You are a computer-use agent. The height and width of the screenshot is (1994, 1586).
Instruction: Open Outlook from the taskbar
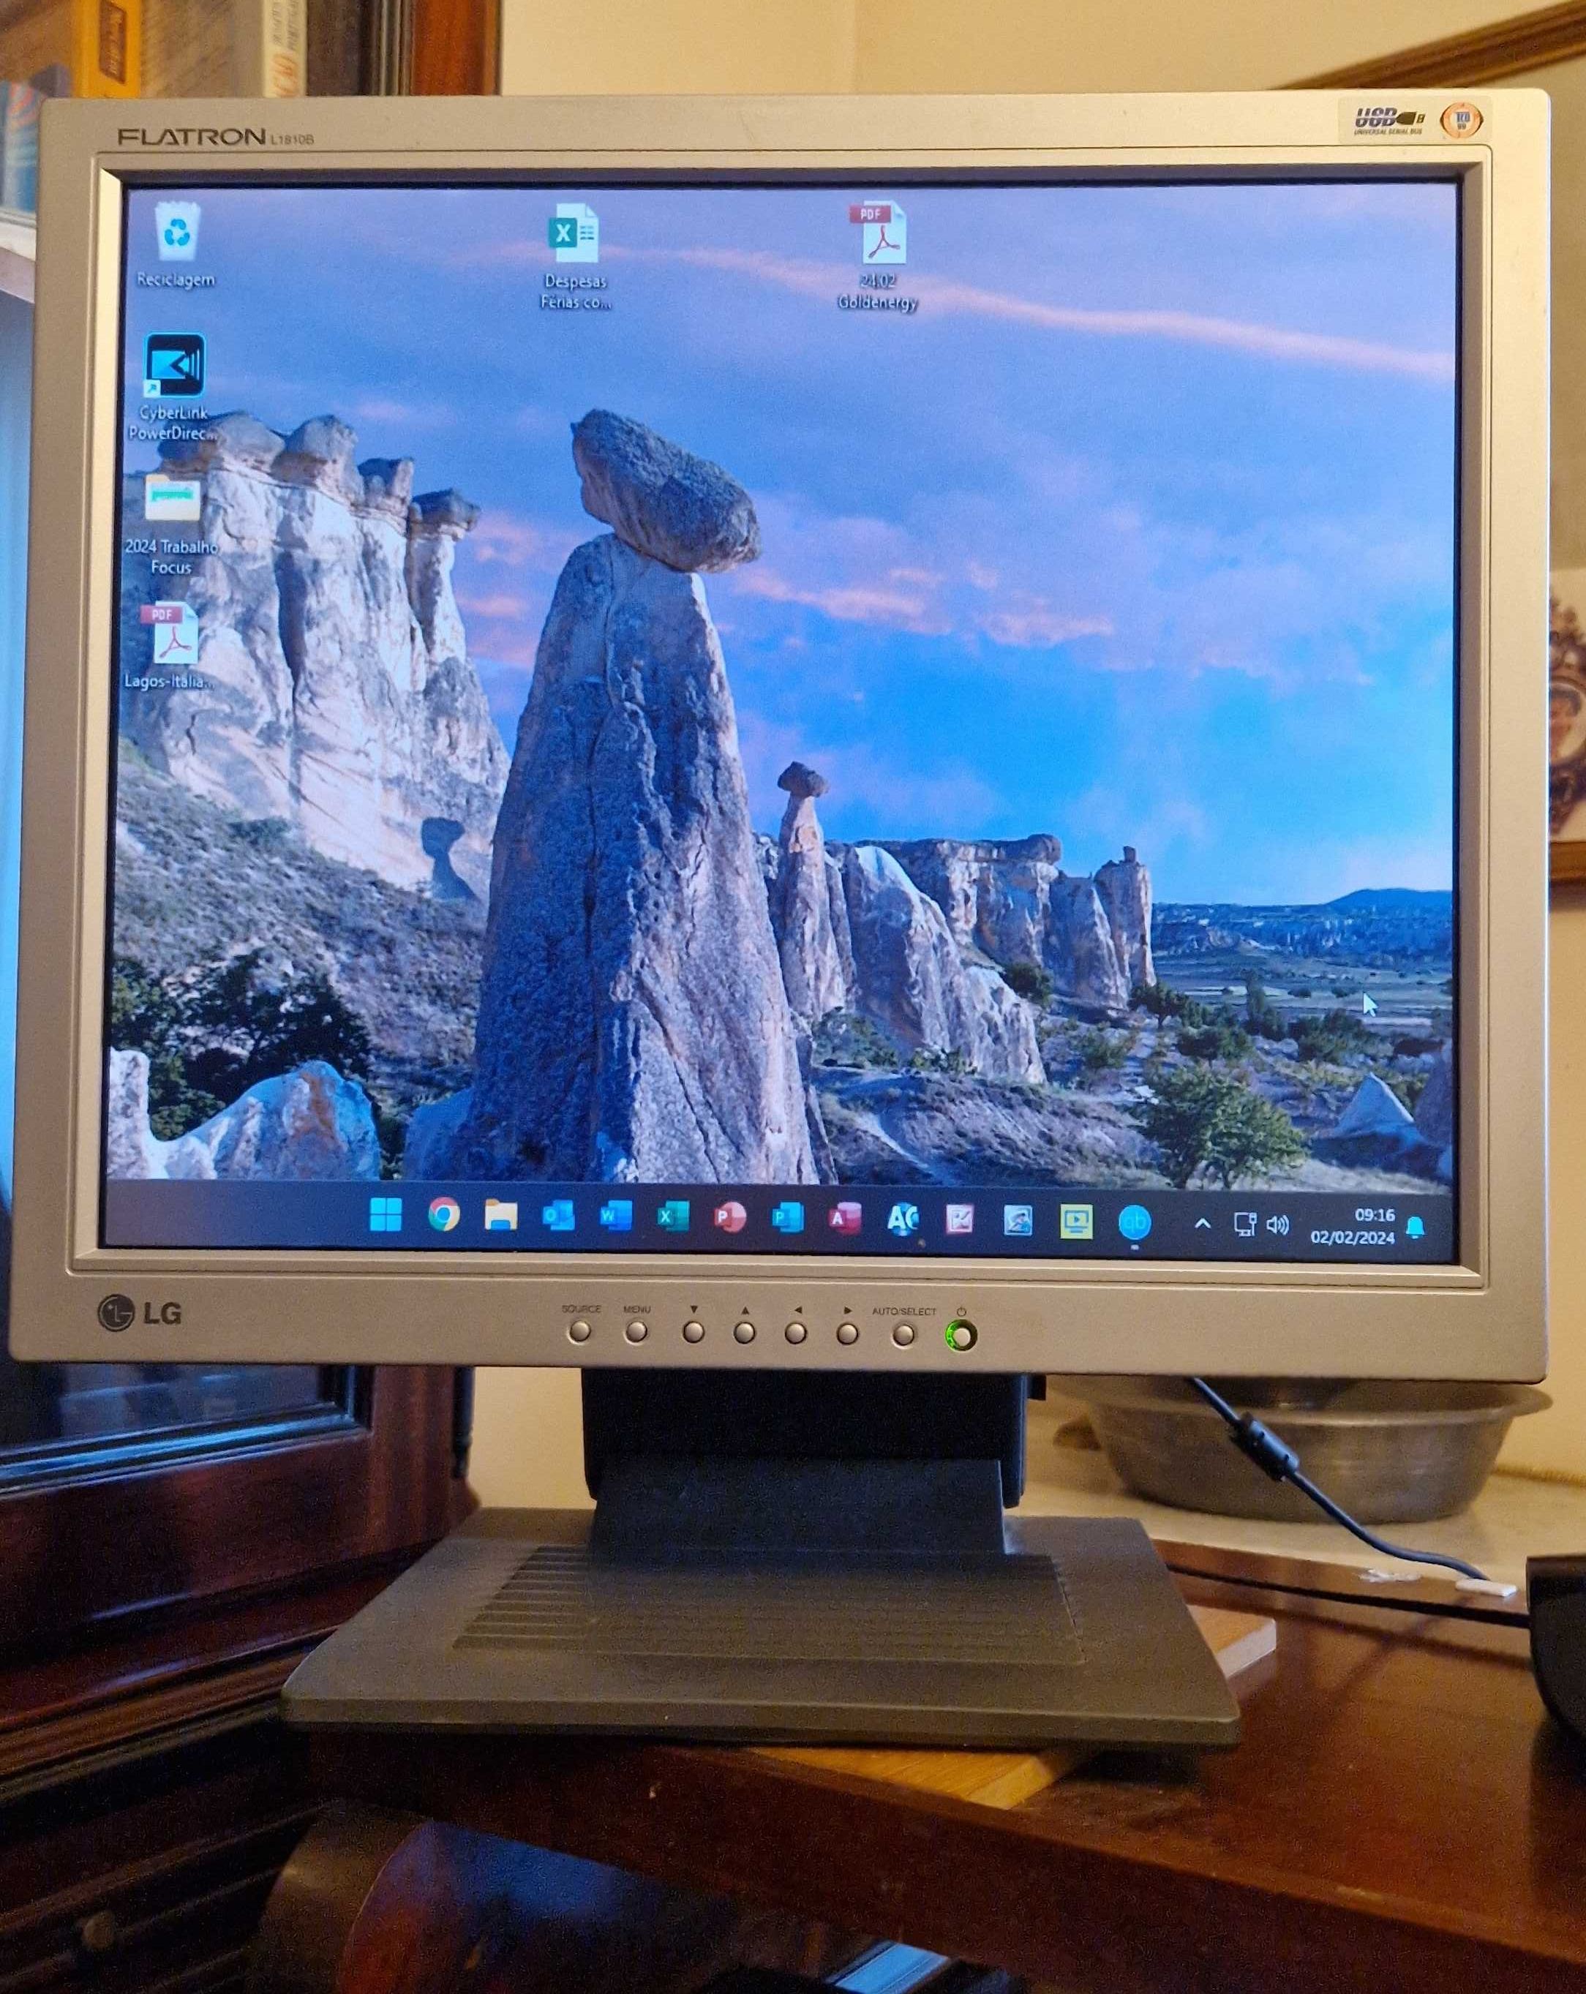click(x=559, y=1216)
